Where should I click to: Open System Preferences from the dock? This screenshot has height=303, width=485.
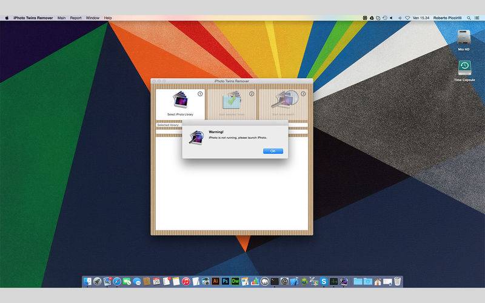pos(284,281)
